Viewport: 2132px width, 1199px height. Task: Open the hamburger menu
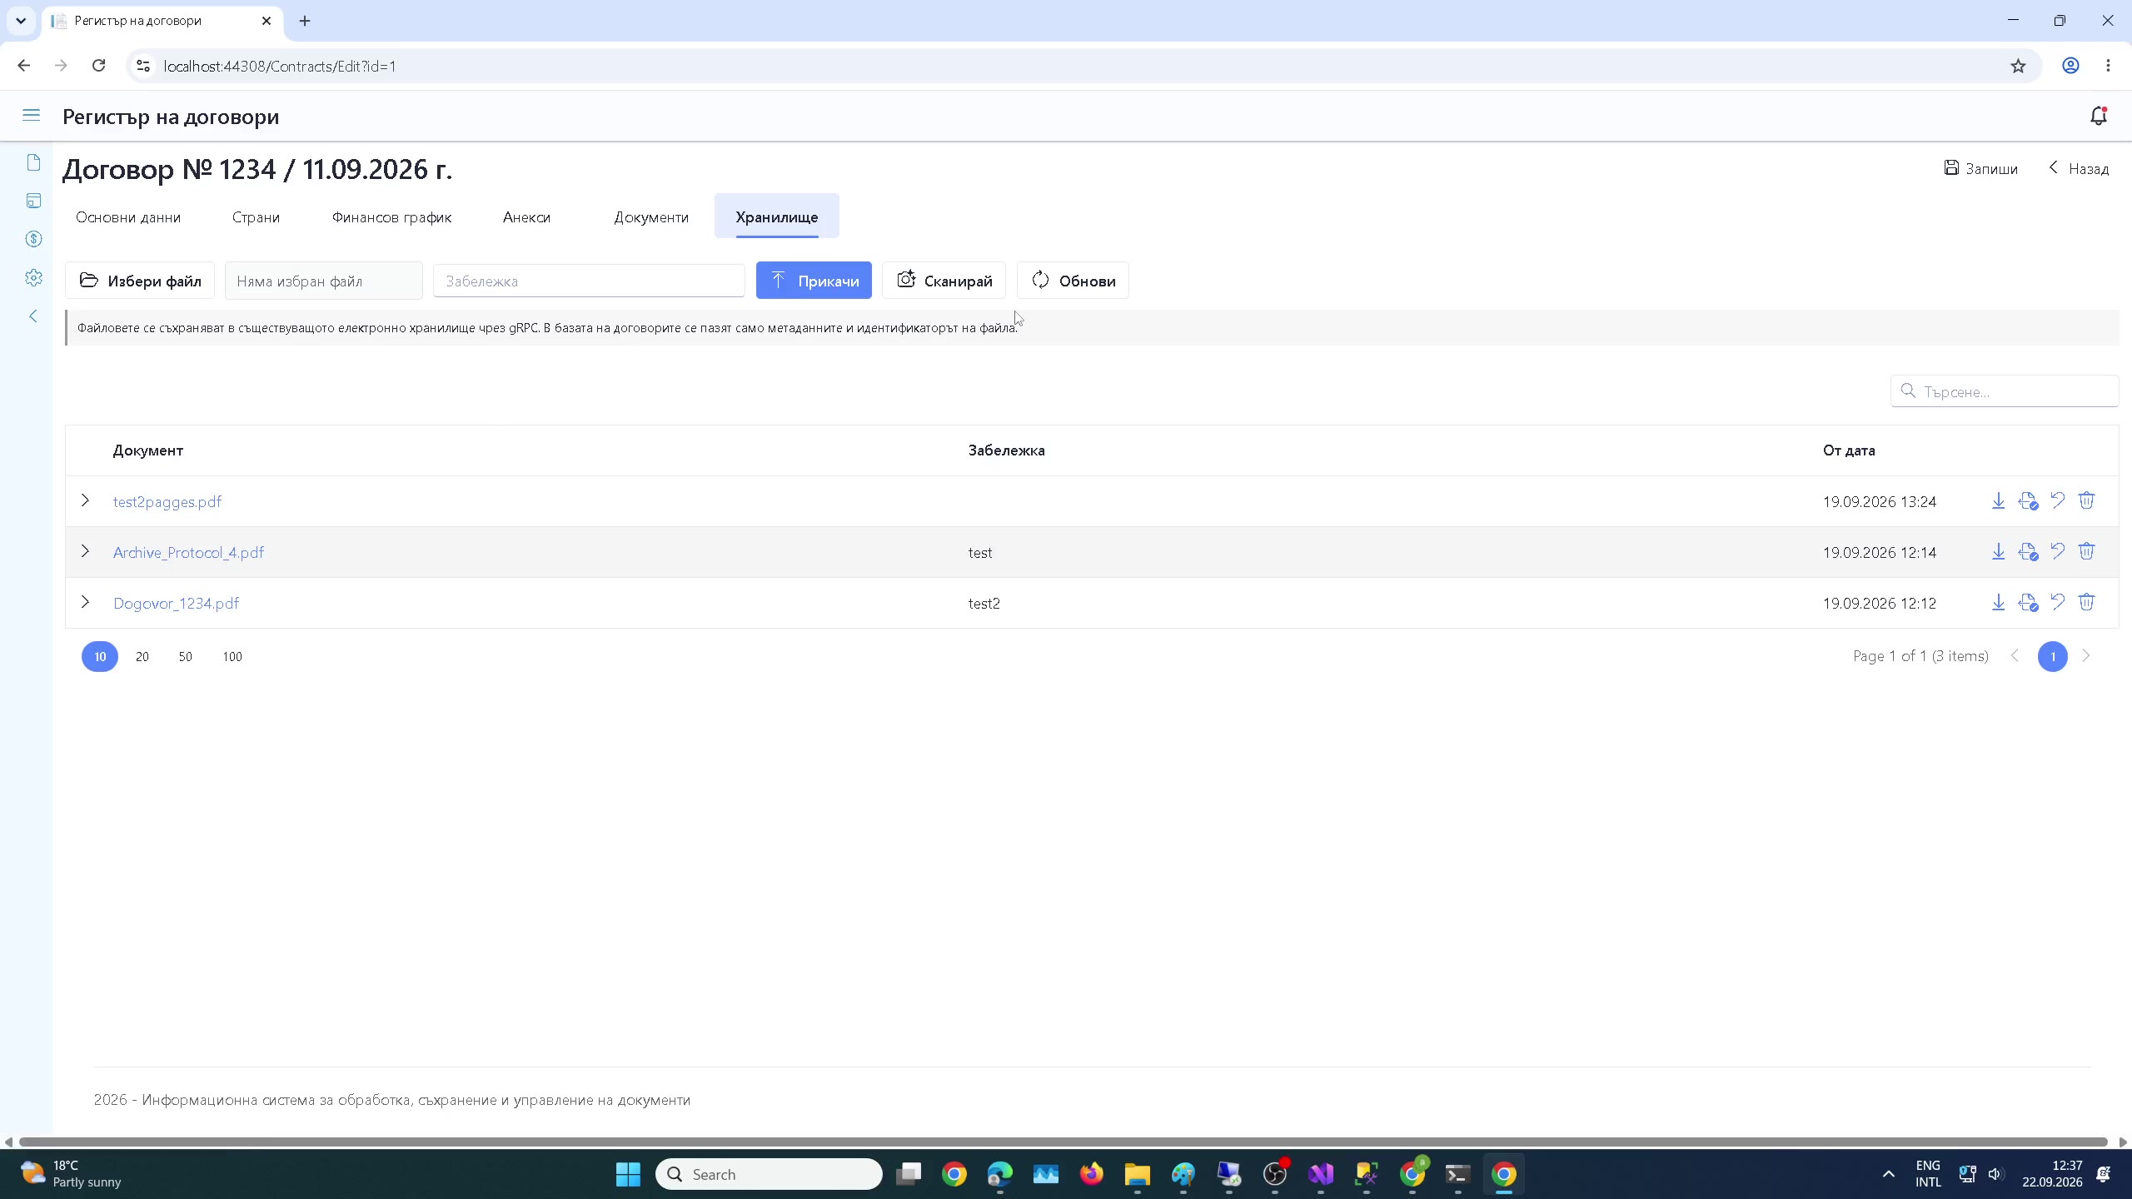pos(31,116)
